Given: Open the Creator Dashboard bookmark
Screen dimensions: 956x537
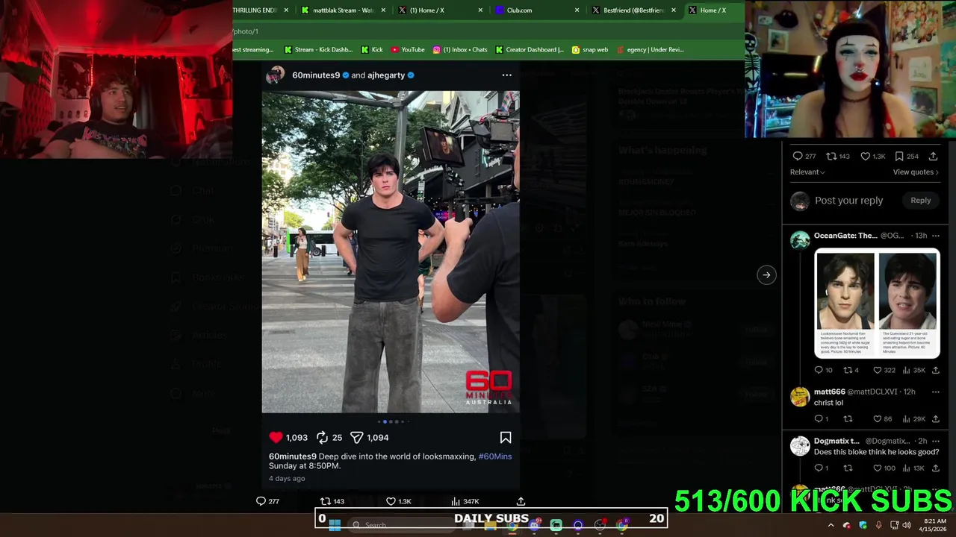Looking at the screenshot, I should 530,50.
